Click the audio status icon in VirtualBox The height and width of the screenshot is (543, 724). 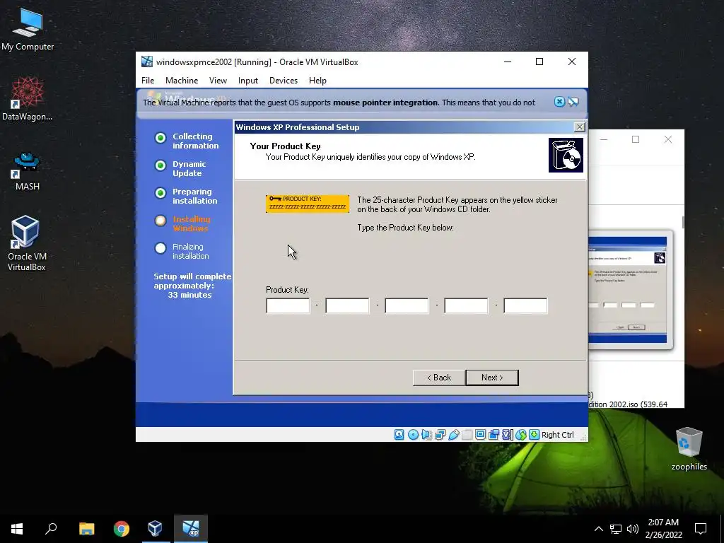coord(426,435)
